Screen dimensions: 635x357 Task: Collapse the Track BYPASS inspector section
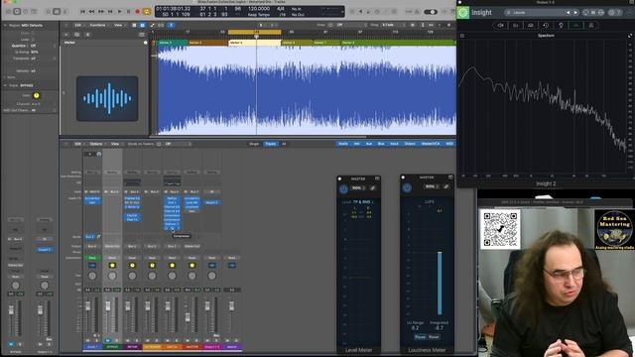(5, 85)
